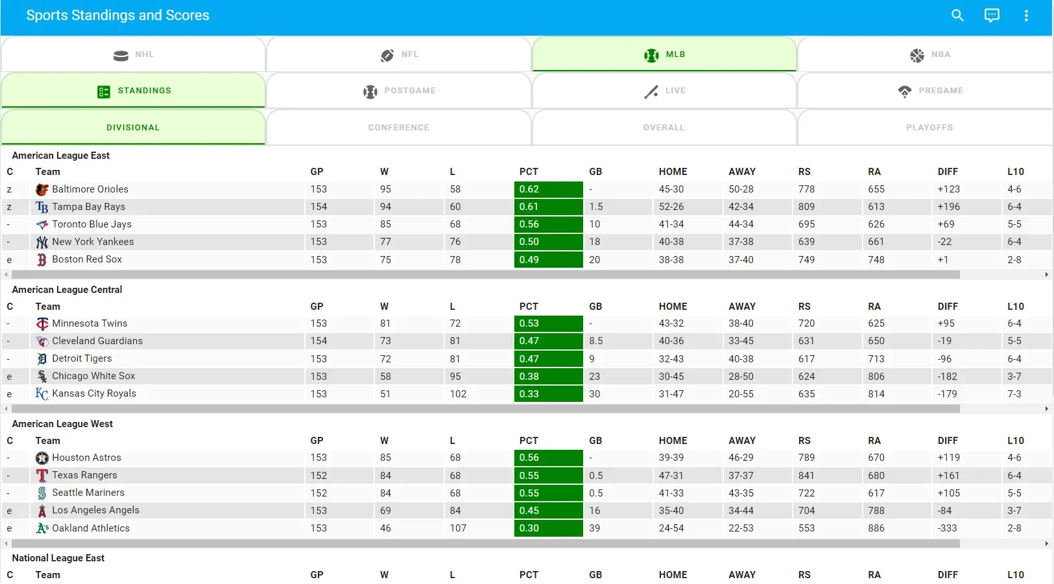Open the three-dot overflow menu
This screenshot has height=584, width=1054.
tap(1026, 16)
